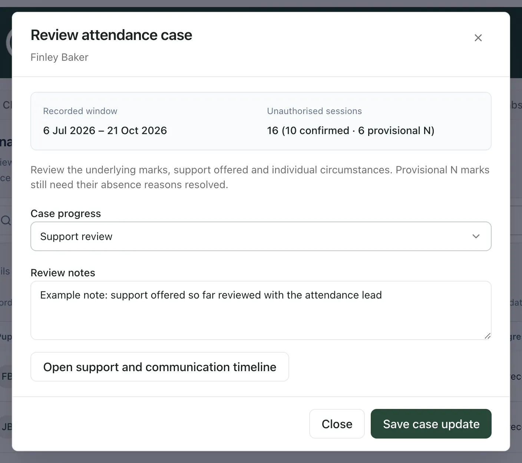Click "16 (10 confirmed · 6 provisional N)" value
This screenshot has height=463, width=522.
tap(350, 130)
